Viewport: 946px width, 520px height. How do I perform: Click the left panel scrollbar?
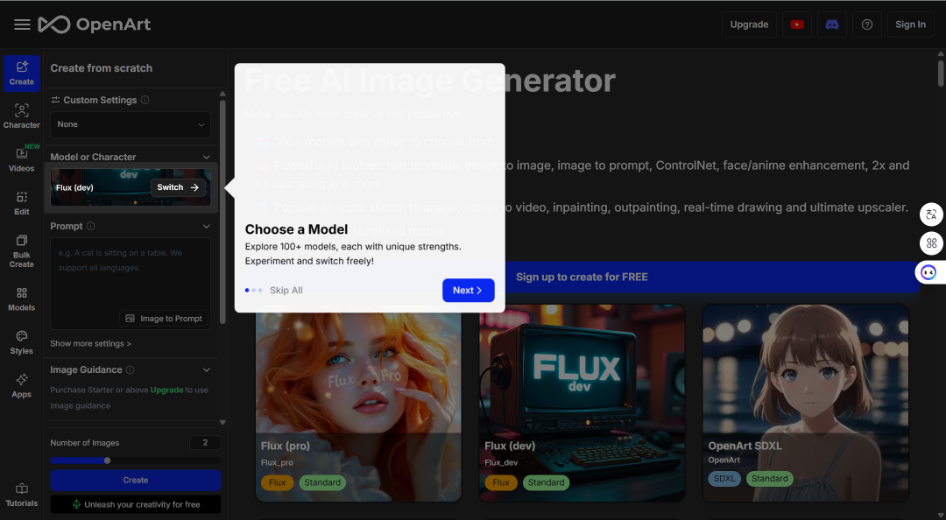(x=222, y=211)
